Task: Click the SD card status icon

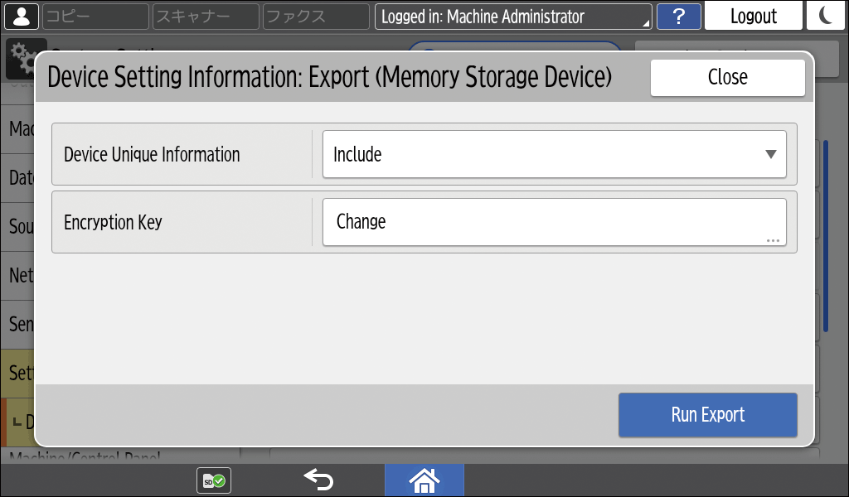Action: (213, 480)
